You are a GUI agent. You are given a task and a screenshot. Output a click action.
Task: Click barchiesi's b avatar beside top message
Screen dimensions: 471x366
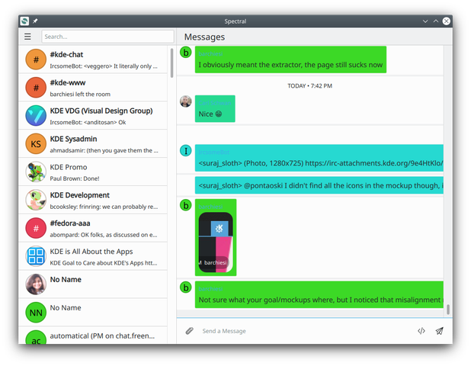[x=186, y=53]
